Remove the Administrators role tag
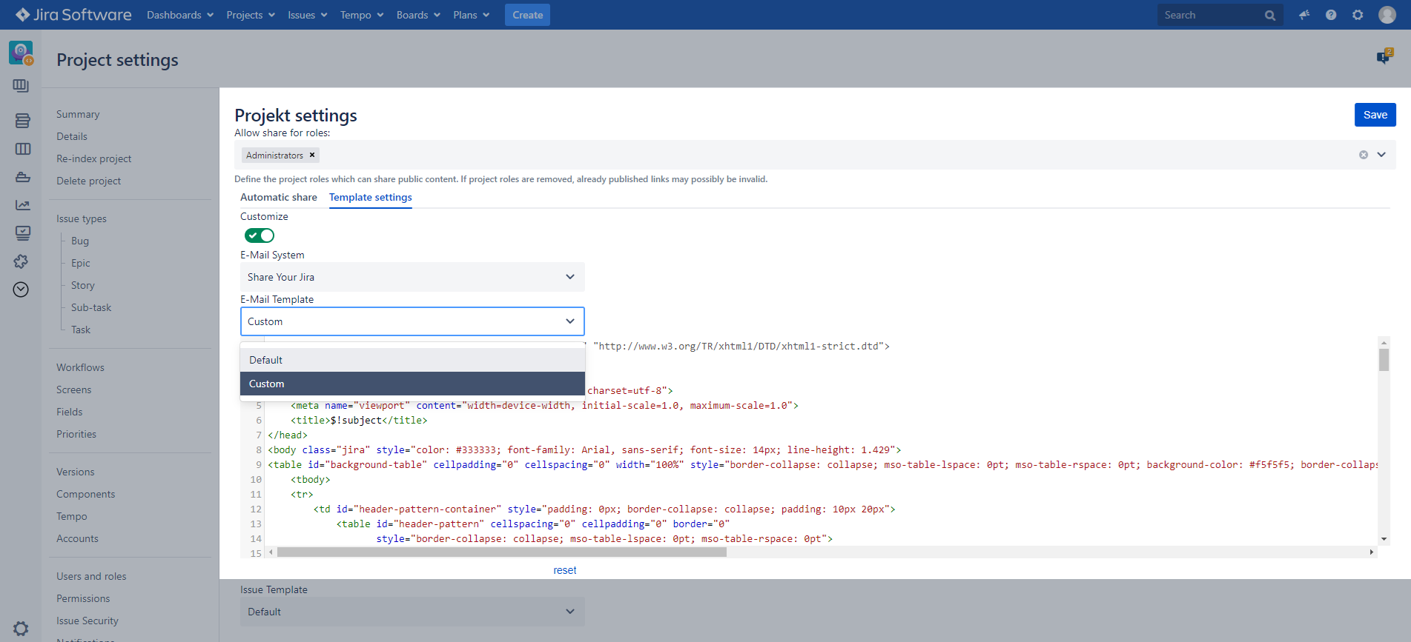Viewport: 1411px width, 642px height. click(x=312, y=155)
